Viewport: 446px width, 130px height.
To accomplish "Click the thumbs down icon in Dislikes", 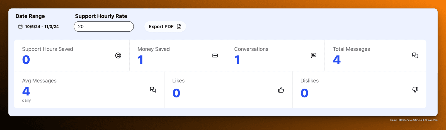I will pos(415,90).
